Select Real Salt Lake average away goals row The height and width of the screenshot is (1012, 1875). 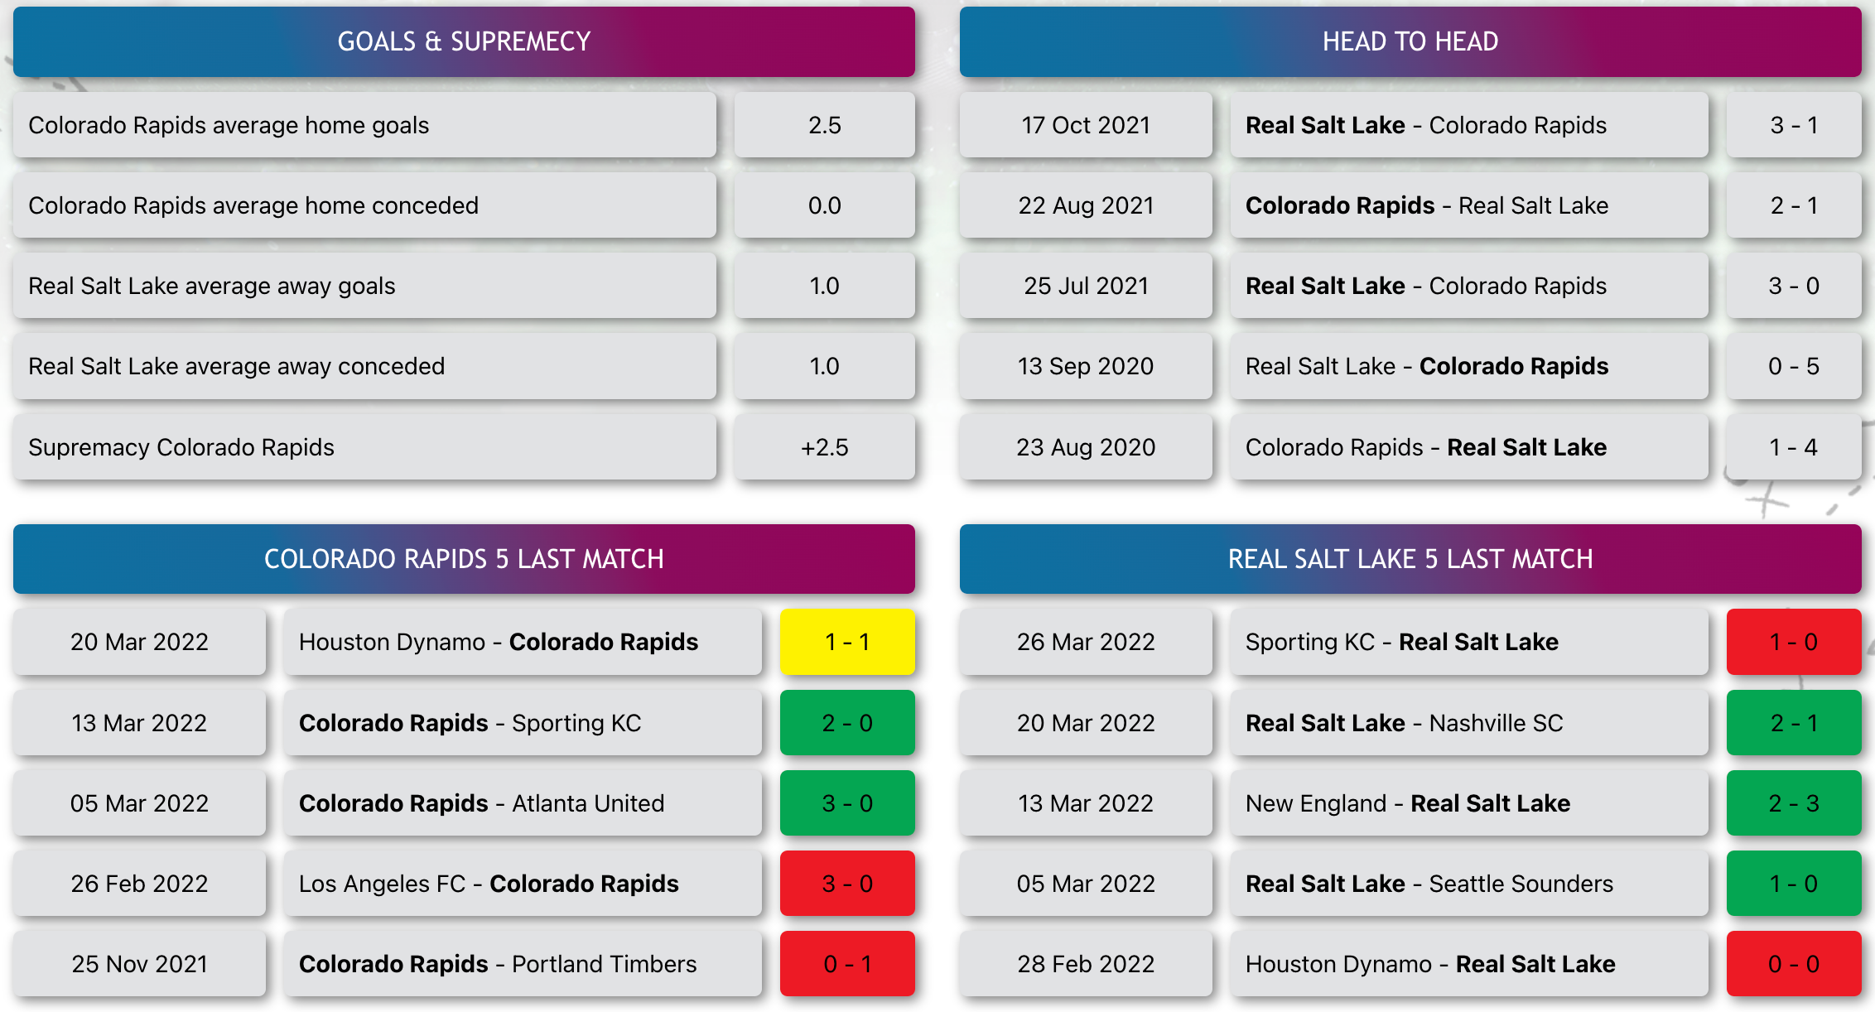[x=364, y=286]
